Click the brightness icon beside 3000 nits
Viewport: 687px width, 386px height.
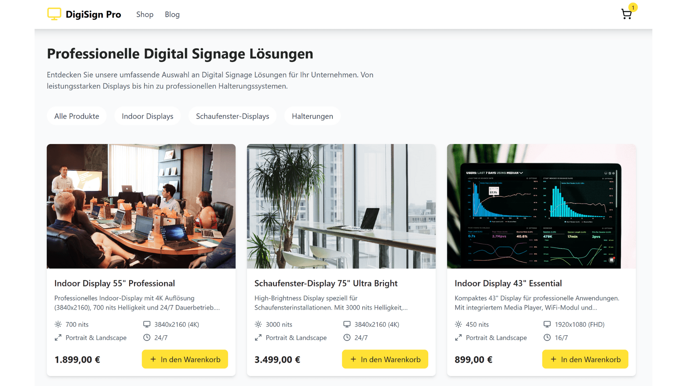tap(258, 325)
